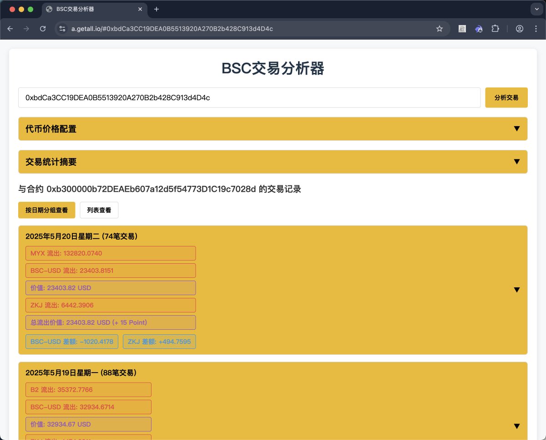Expand 2025年5月19日 transactions group
Image resolution: width=546 pixels, height=440 pixels.
(516, 426)
